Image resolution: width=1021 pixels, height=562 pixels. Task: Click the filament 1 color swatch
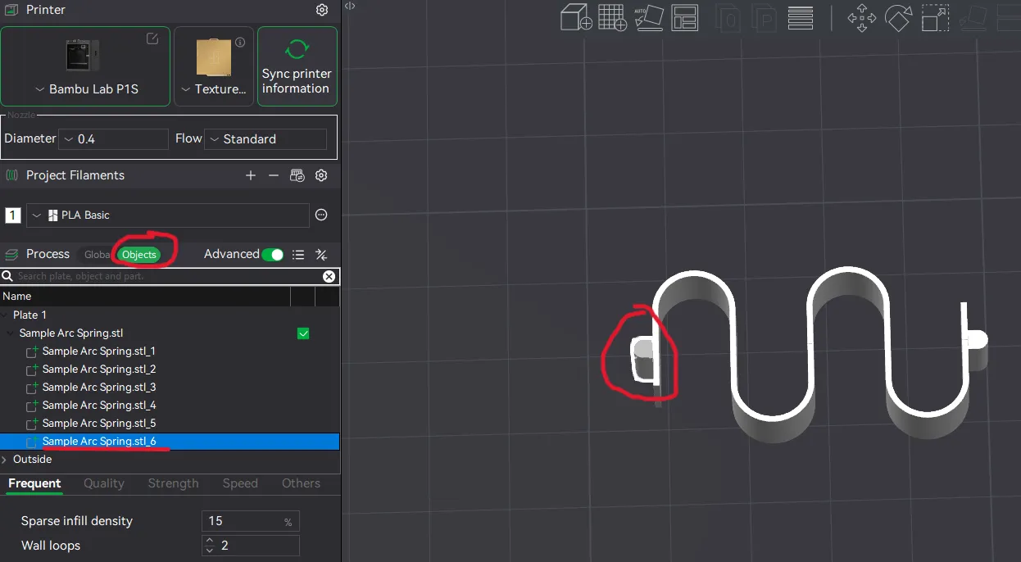point(13,215)
